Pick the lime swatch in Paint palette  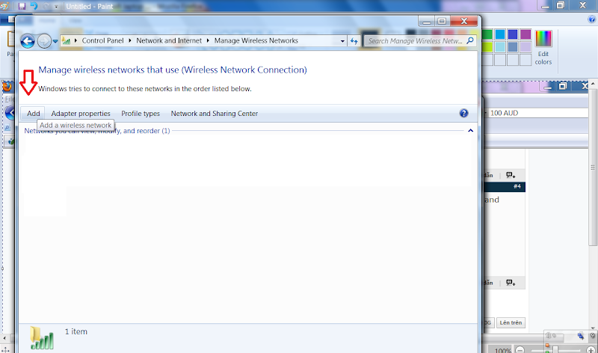(x=487, y=47)
